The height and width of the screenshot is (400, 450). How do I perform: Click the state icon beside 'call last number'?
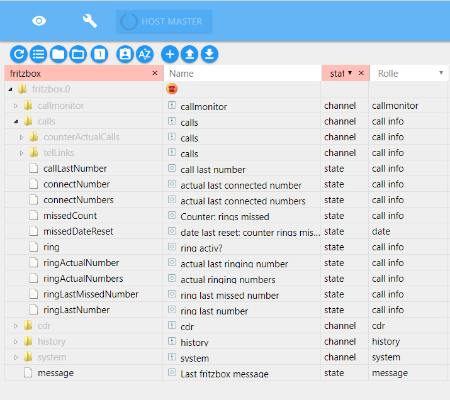tap(172, 168)
